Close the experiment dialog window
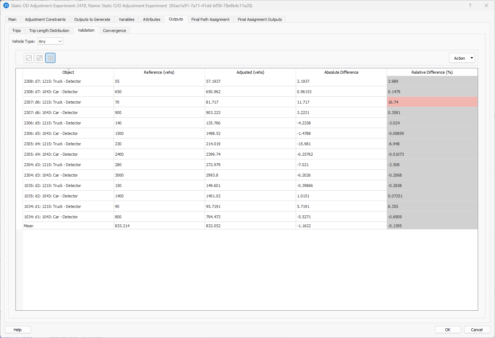Screen dimensions: 495x338 pos(486,5)
